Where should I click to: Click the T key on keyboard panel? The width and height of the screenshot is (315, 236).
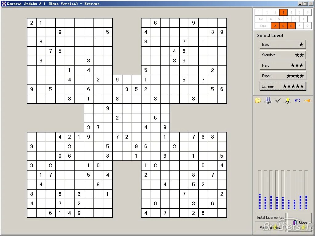tap(303, 19)
